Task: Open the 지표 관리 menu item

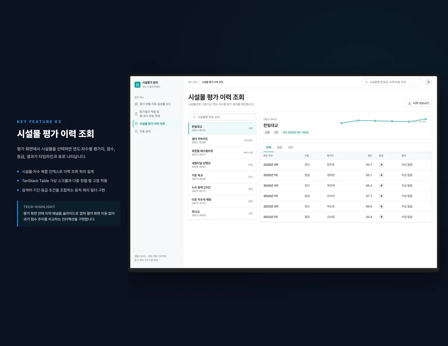Action: 156,132
